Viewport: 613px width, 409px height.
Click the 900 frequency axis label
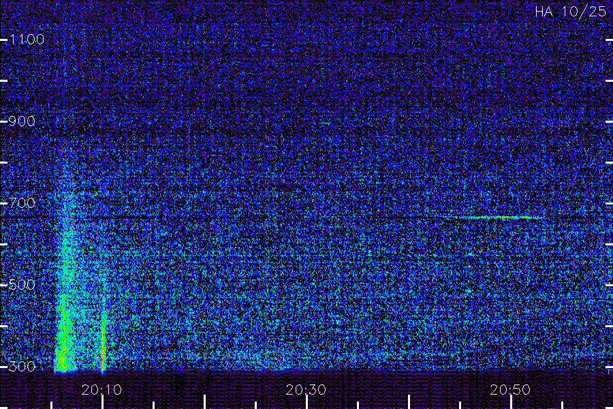[x=22, y=121]
